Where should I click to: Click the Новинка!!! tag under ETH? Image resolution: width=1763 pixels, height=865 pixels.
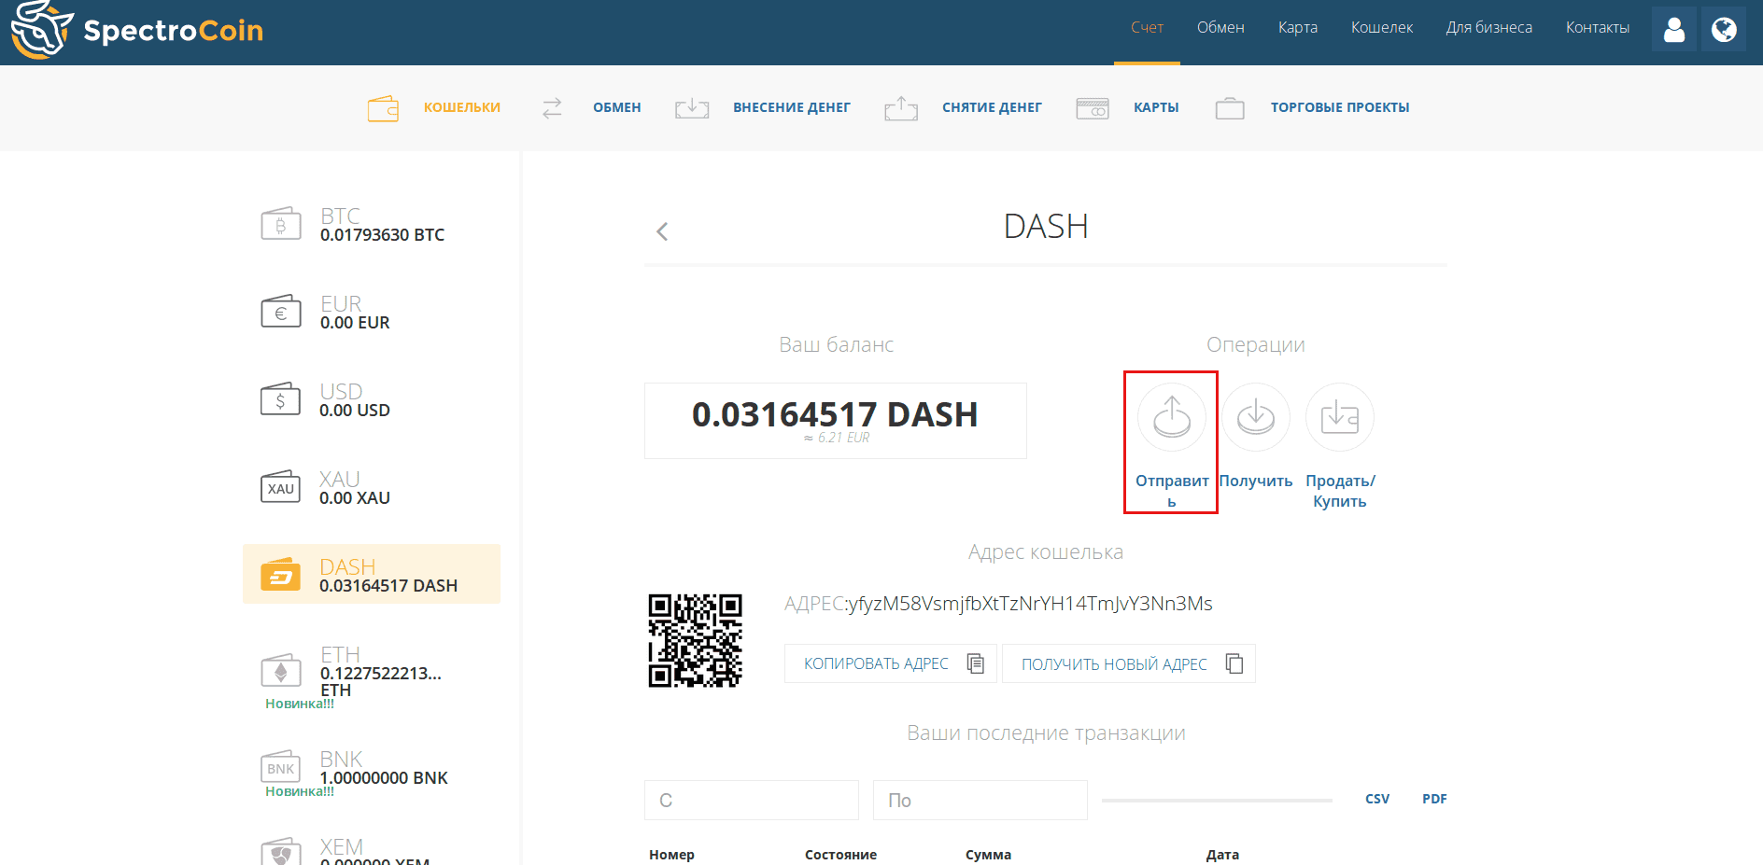(299, 704)
